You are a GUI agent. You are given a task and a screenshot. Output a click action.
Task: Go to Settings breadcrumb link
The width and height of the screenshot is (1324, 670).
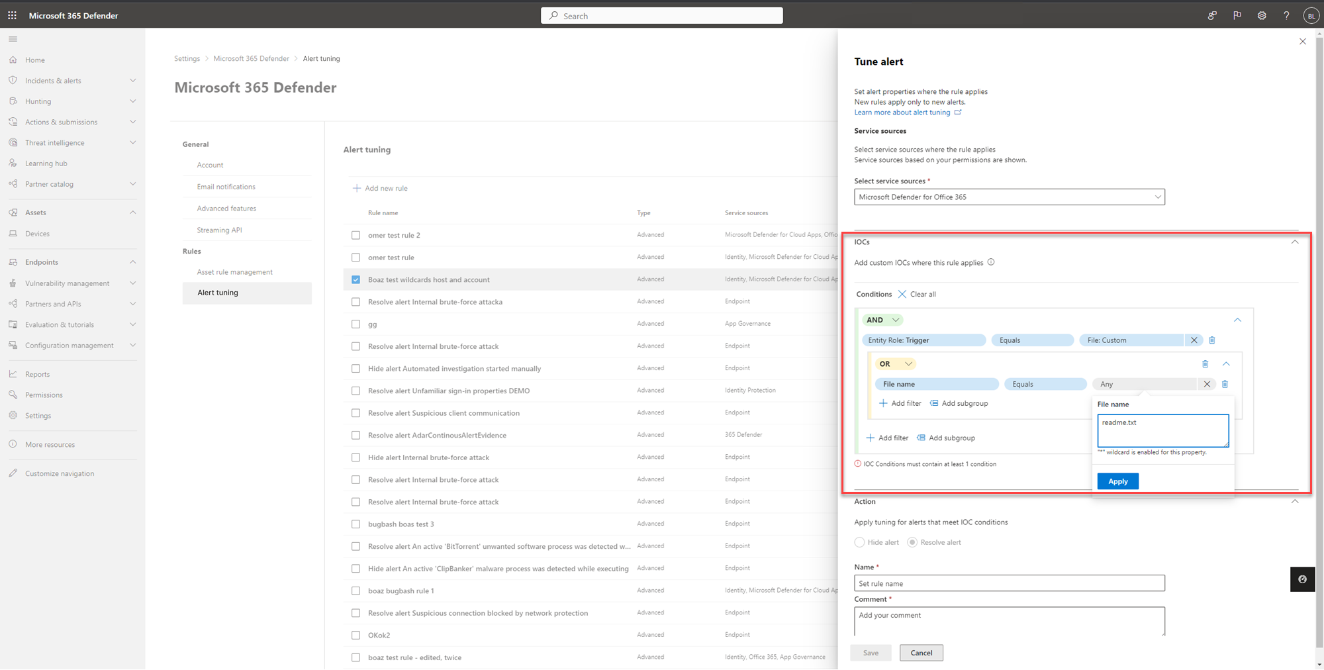(187, 58)
